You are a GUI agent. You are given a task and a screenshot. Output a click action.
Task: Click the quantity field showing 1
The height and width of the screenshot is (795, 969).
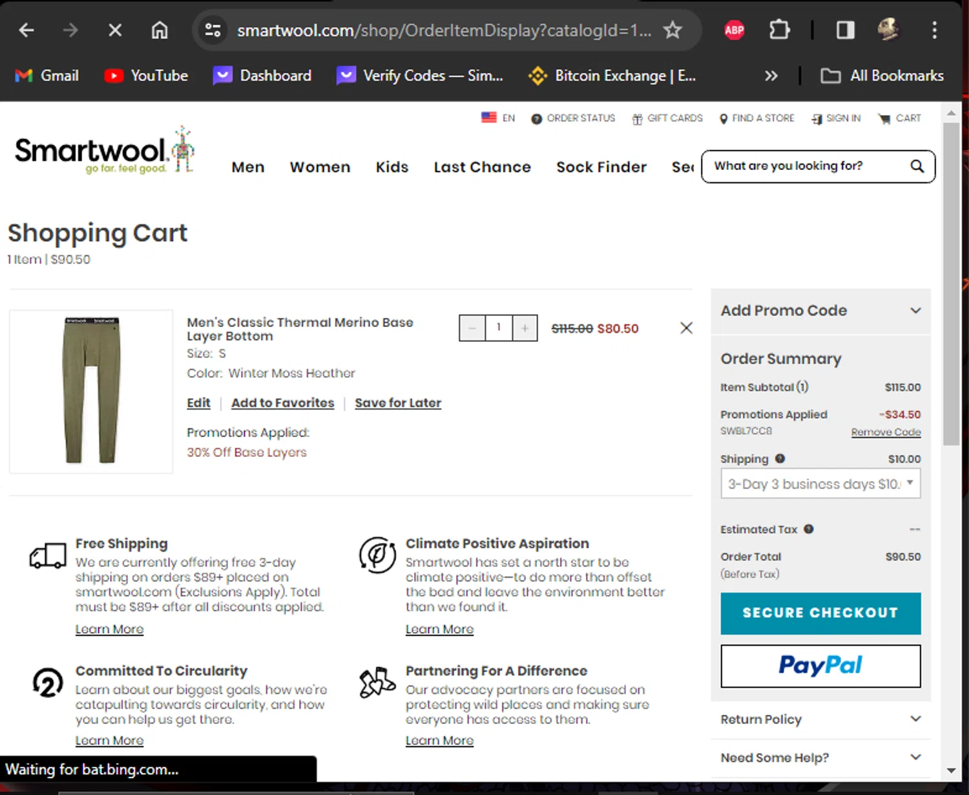pyautogui.click(x=499, y=328)
